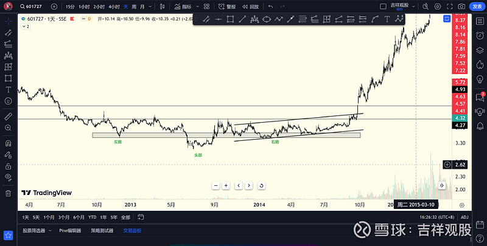The height and width of the screenshot is (246, 487).
Task: Open the go-to-date calendar icon
Action: [141, 217]
